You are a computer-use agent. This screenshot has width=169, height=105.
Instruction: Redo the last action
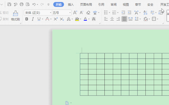[x=42, y=5]
